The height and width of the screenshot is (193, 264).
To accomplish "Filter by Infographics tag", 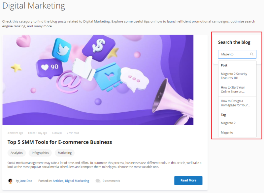I will coord(40,153).
